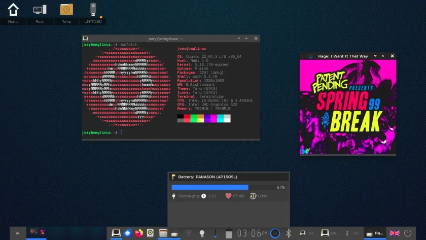Click the terminal title 'joey@omglinux: ~'

(x=166, y=39)
